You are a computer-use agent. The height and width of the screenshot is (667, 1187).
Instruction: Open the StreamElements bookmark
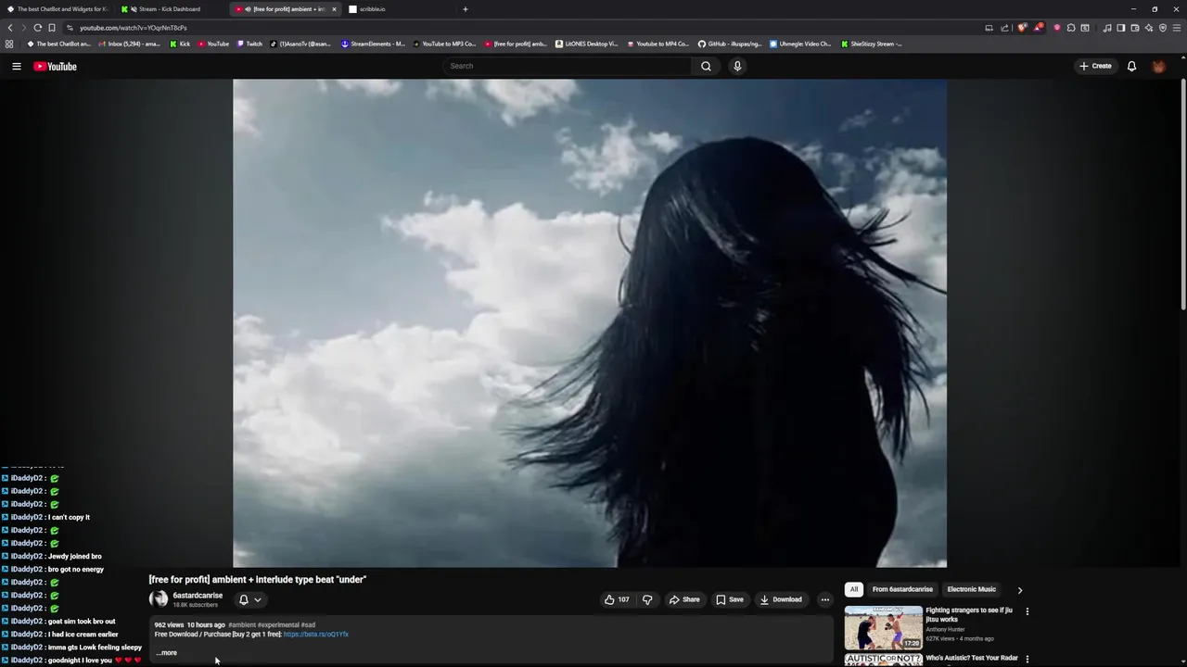click(x=373, y=44)
